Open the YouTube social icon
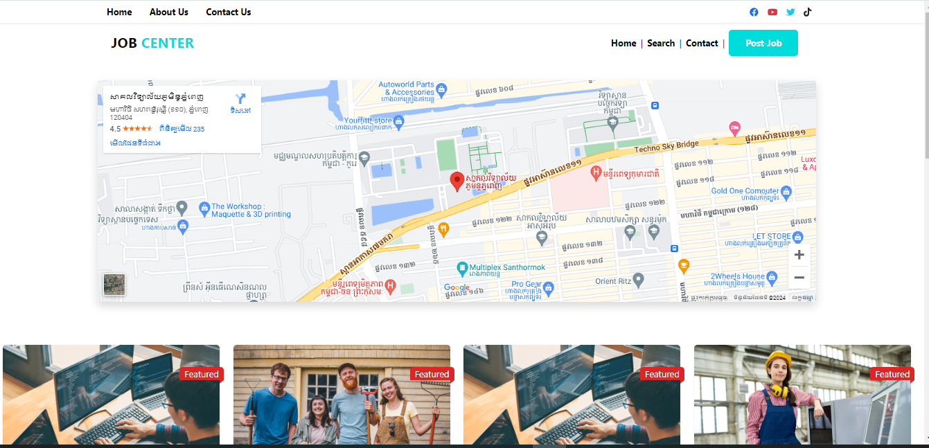929x448 pixels. [772, 12]
